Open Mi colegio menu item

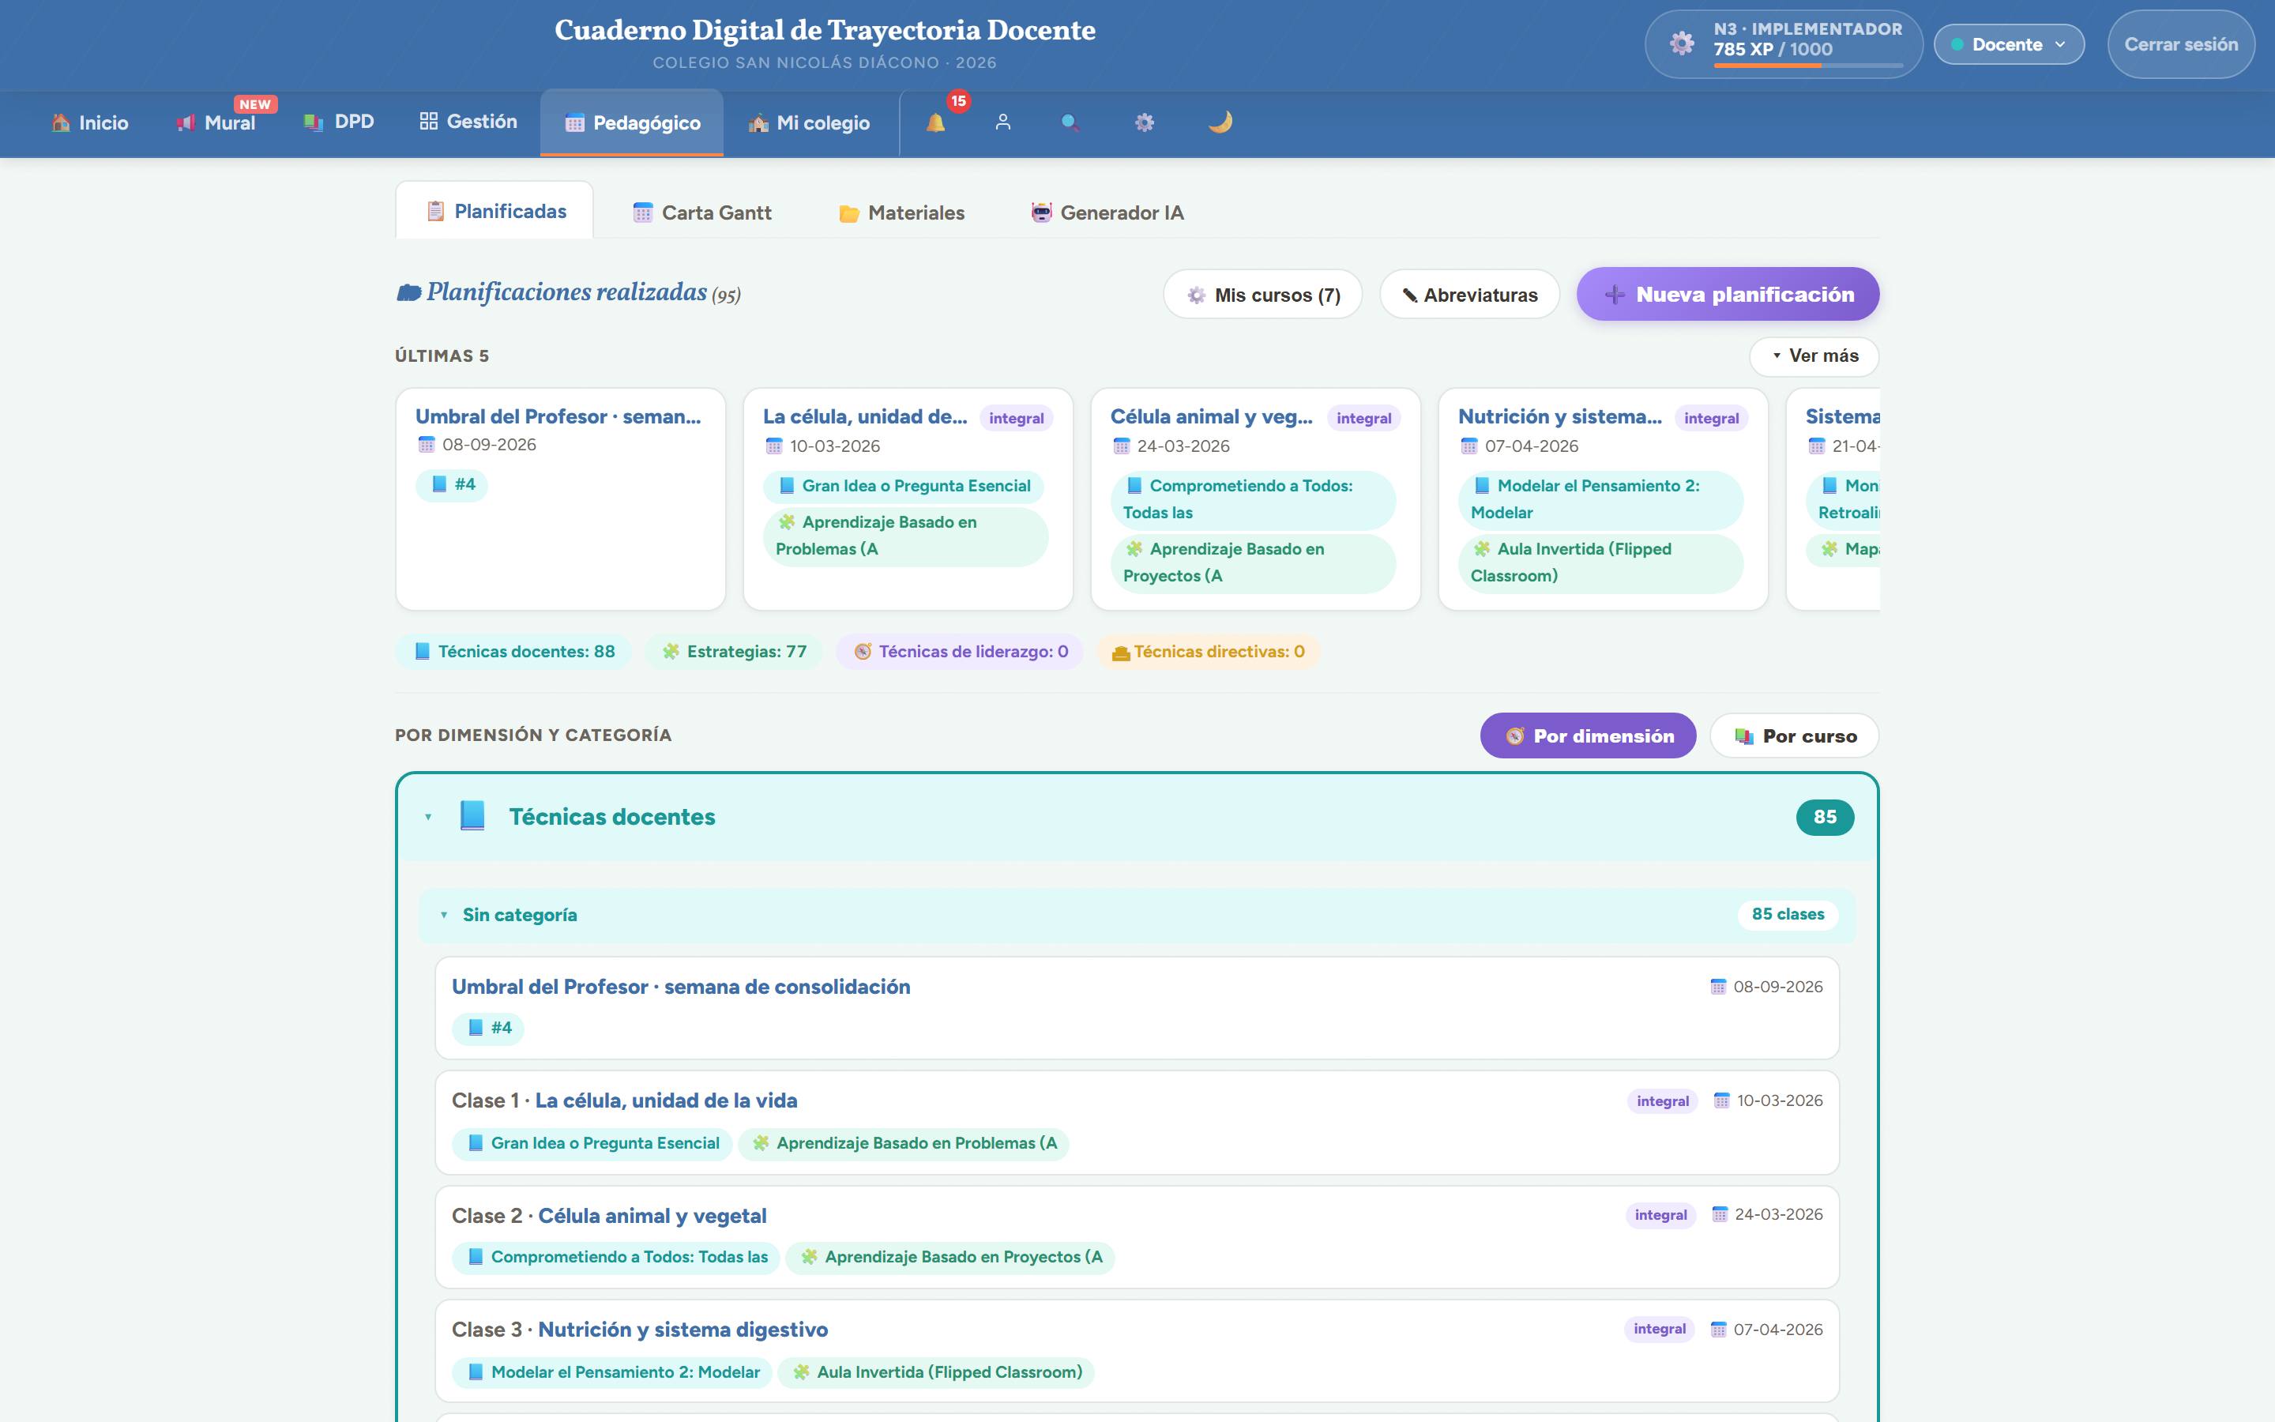coord(810,122)
